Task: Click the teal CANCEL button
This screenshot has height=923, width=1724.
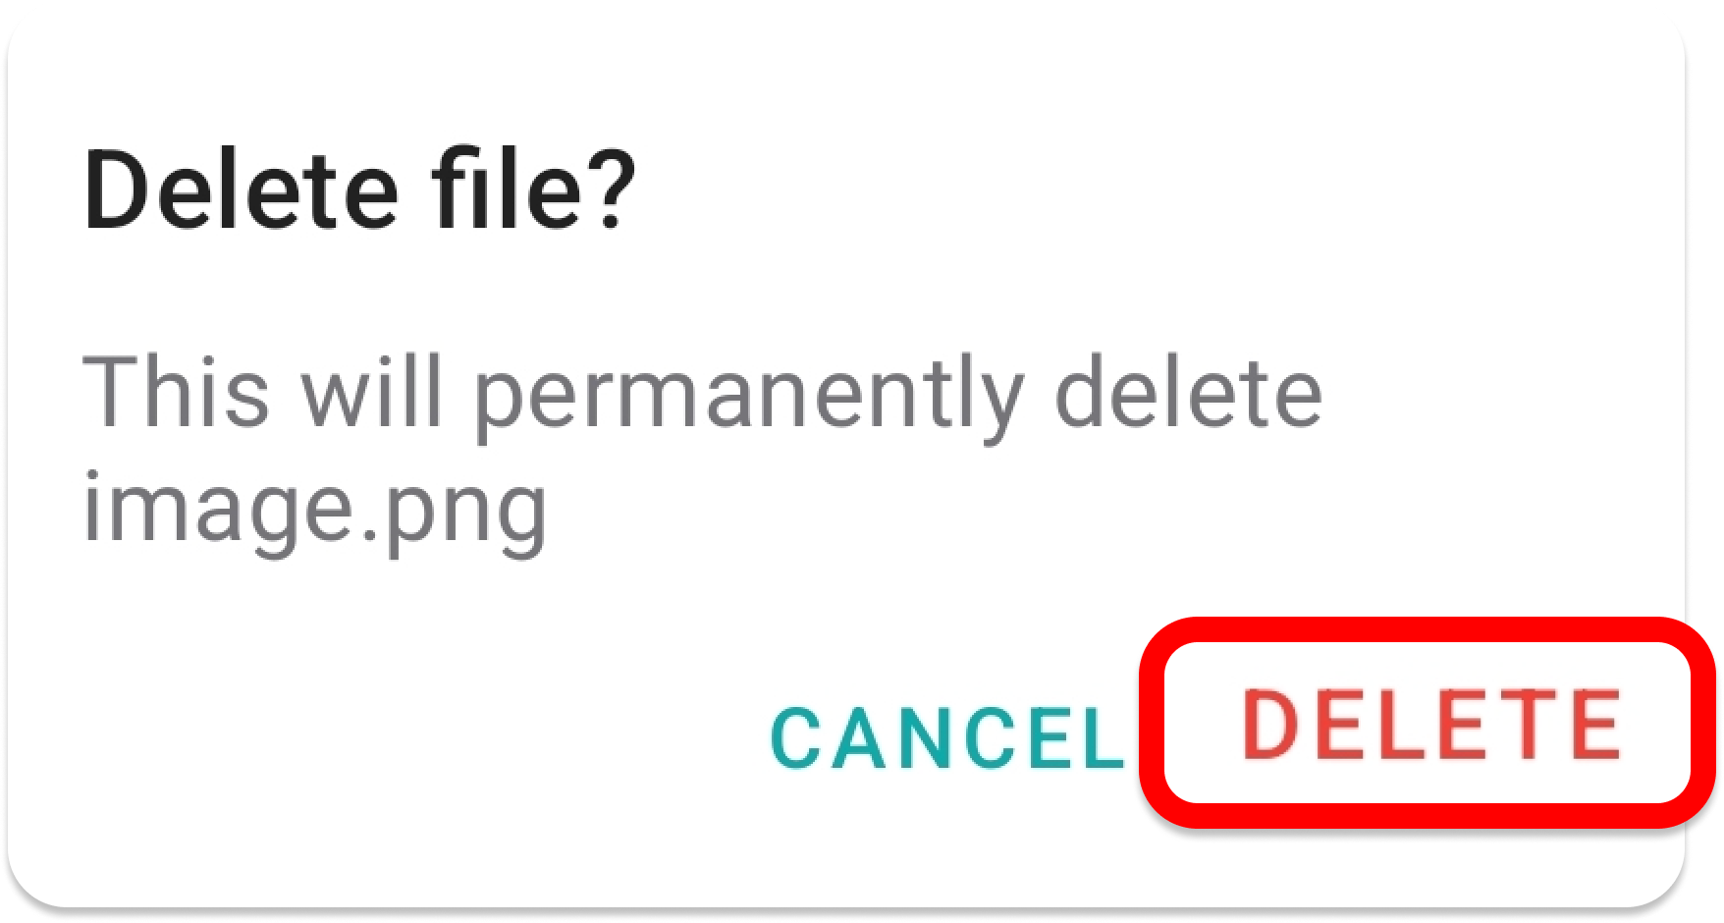Action: [x=948, y=738]
